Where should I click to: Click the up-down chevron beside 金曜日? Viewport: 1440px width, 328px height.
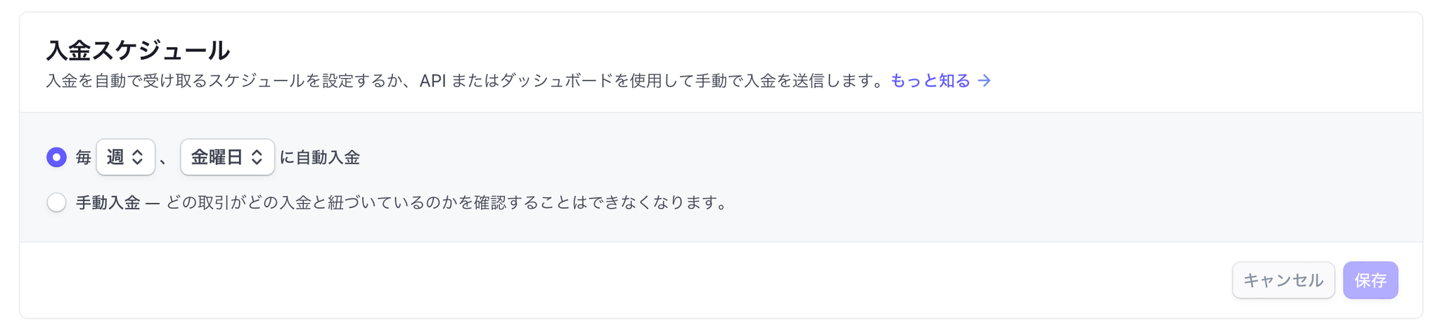[257, 157]
